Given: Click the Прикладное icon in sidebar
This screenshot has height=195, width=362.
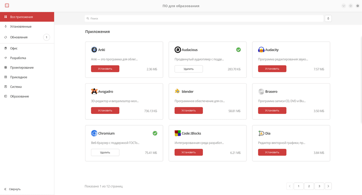Looking at the screenshot, I should pos(6,77).
